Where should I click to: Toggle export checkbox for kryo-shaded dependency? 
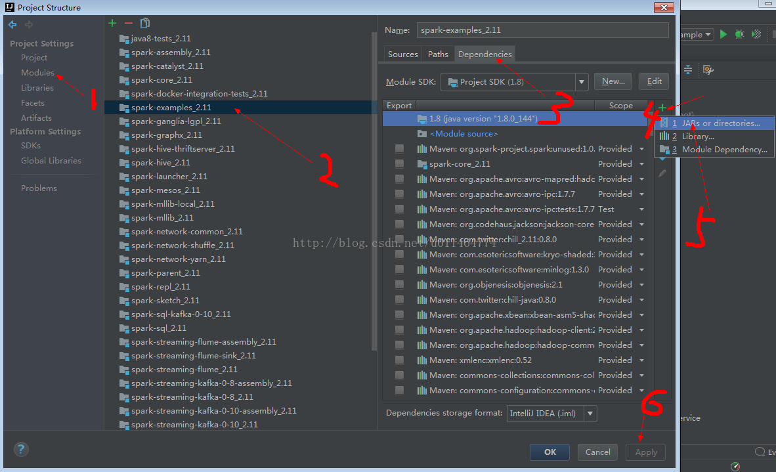(x=399, y=254)
